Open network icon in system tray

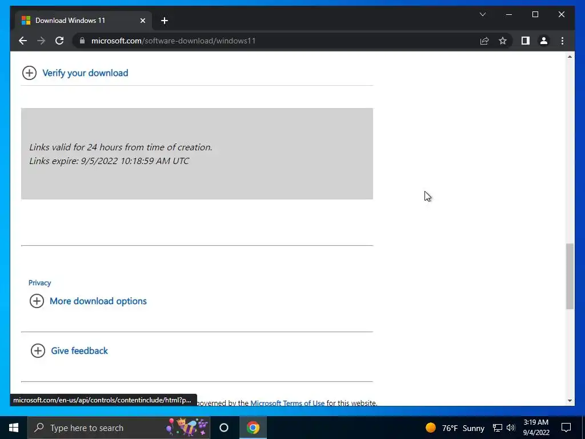coord(498,428)
